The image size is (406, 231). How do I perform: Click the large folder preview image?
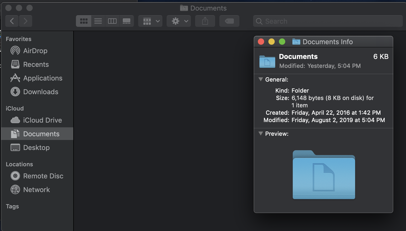click(x=324, y=175)
